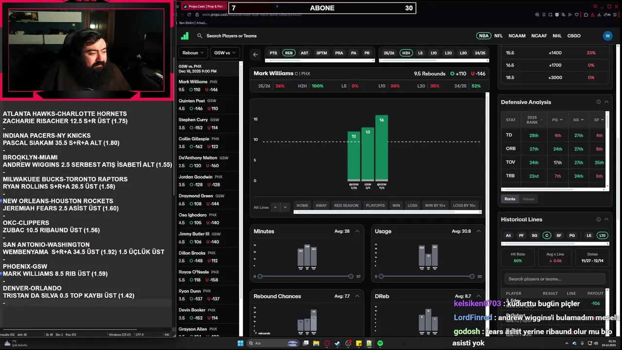Switch to the NBA league tab
This screenshot has height=350, width=622.
[x=484, y=35]
